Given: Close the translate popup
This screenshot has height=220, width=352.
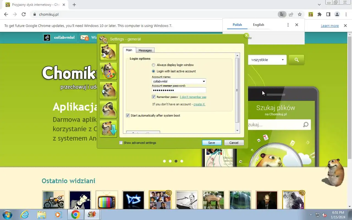Looking at the screenshot, I should point(297,25).
